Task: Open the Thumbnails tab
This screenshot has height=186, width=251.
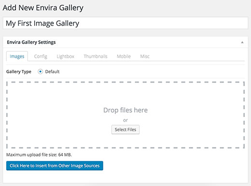Action: tap(96, 57)
